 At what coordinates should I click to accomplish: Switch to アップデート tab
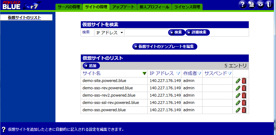coord(123,7)
